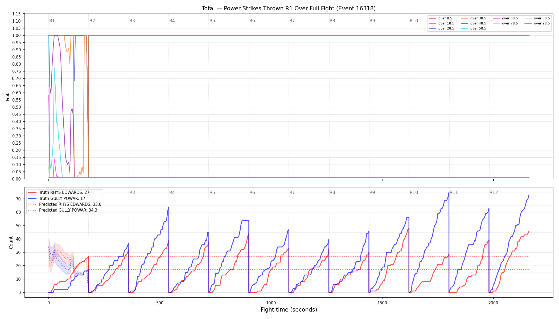Click the 0.50 tick on Prob axis
Image resolution: width=559 pixels, height=319 pixels.
(17, 107)
